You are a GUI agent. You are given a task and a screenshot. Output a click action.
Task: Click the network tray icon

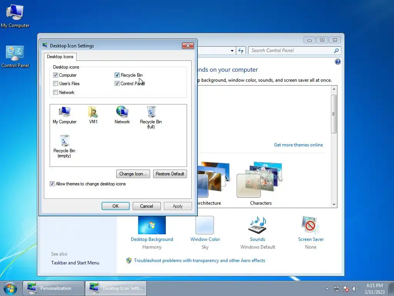(336, 289)
